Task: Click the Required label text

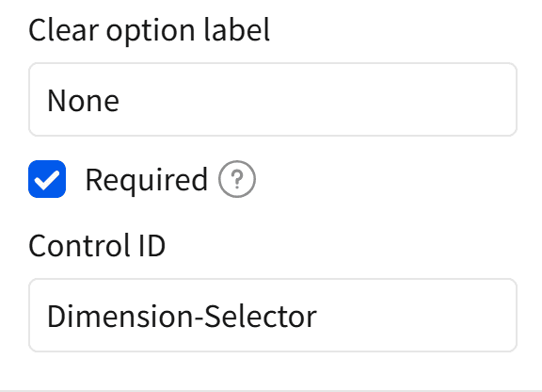Action: coord(146,179)
